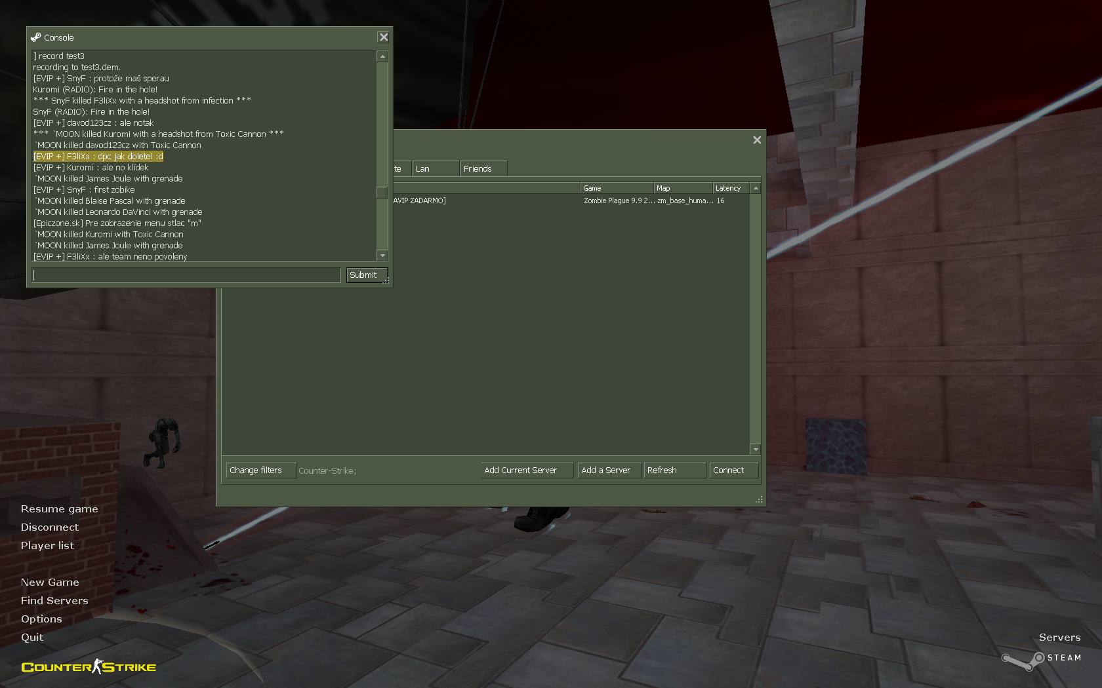Open Change filters panel

(x=260, y=470)
